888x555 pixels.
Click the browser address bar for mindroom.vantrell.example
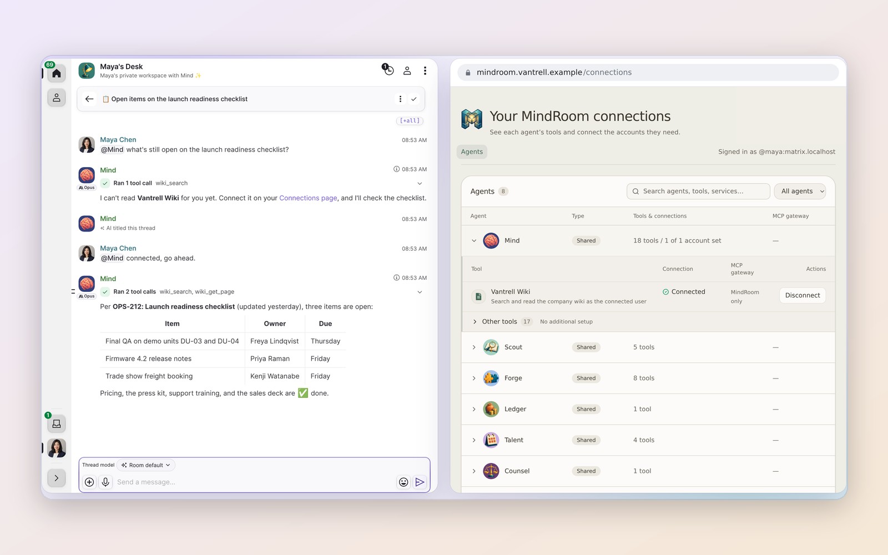648,72
